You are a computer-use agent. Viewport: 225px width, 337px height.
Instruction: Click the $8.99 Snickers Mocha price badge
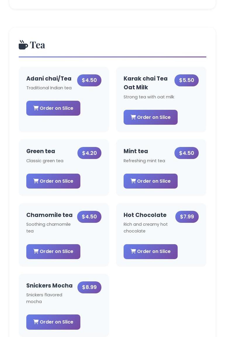point(89,287)
